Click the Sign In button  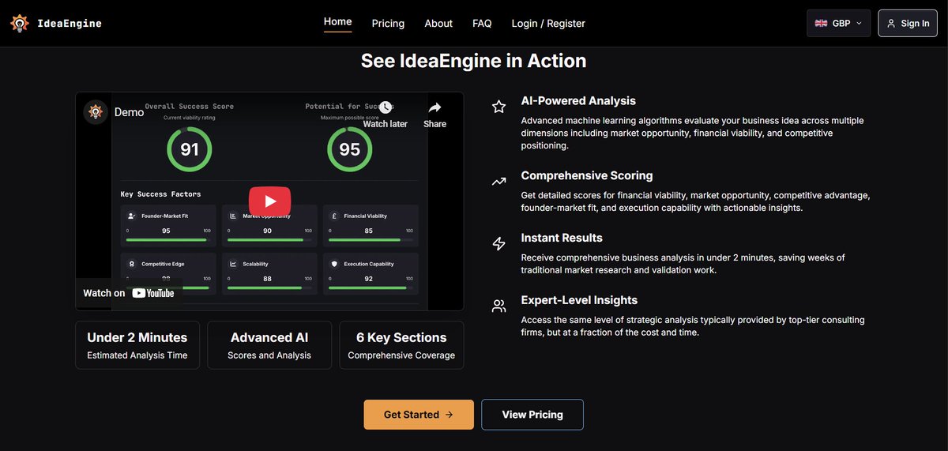point(908,23)
